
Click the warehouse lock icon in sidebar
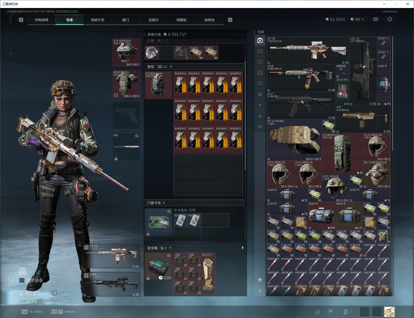click(x=260, y=116)
